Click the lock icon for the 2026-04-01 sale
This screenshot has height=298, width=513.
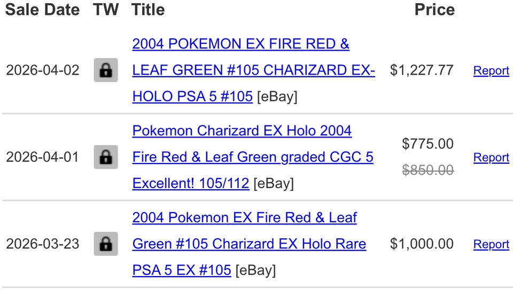pos(106,157)
